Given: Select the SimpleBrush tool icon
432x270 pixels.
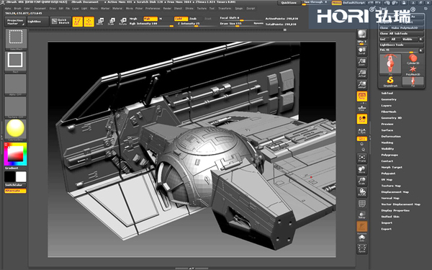Looking at the screenshot, I should [x=390, y=82].
